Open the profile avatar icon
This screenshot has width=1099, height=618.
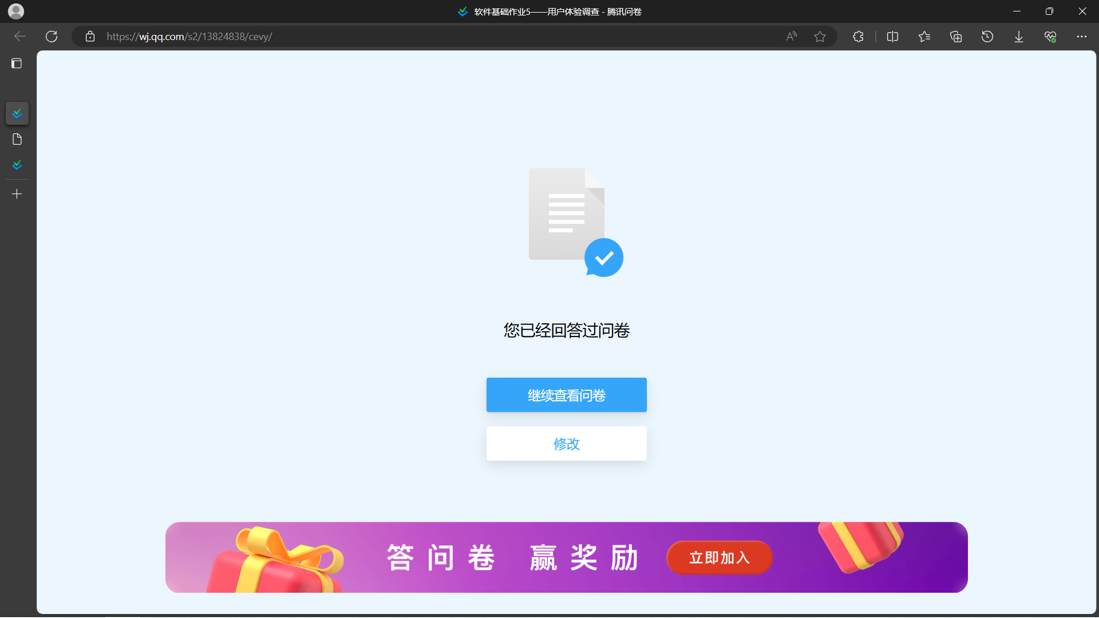[x=16, y=11]
